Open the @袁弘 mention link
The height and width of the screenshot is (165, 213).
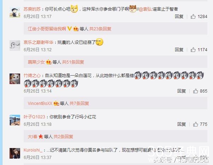[x=145, y=9]
